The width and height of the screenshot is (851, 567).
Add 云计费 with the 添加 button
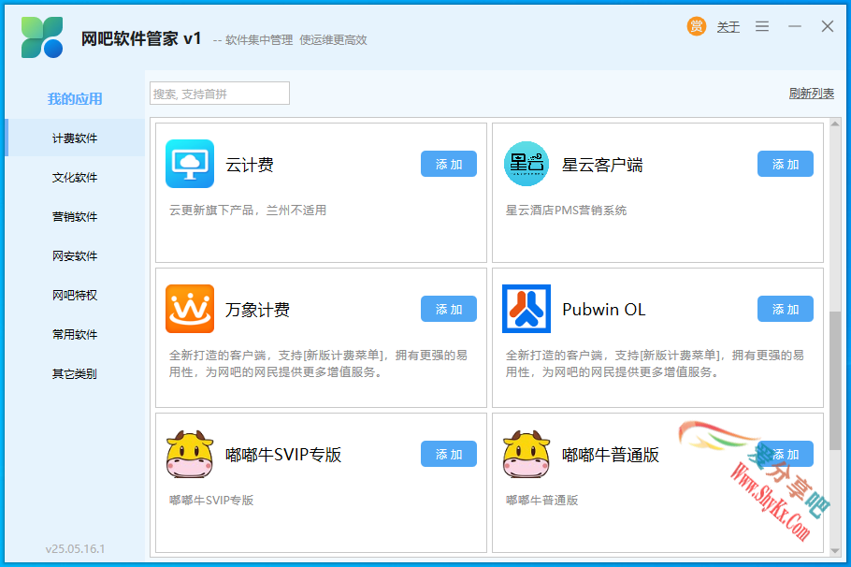pos(448,164)
